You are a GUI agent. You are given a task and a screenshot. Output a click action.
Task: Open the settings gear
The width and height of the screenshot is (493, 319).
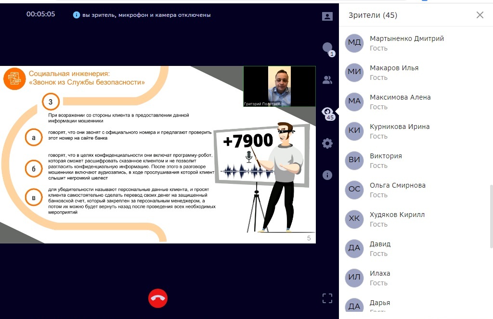point(327,143)
